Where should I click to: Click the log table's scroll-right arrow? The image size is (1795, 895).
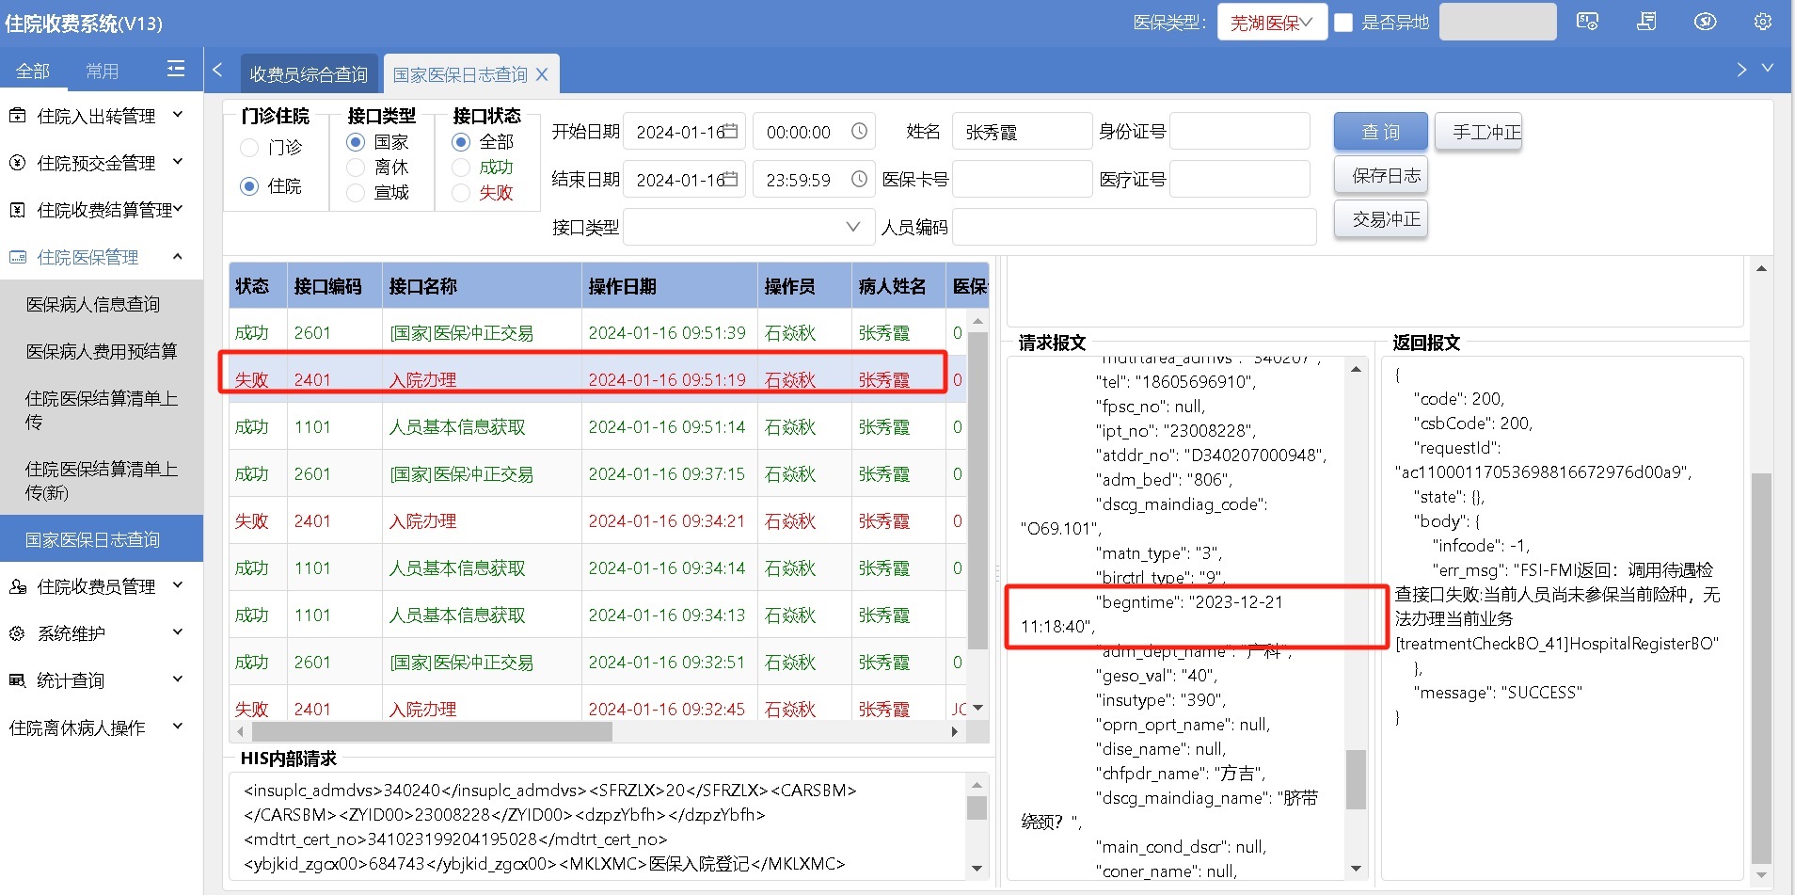pos(955,731)
